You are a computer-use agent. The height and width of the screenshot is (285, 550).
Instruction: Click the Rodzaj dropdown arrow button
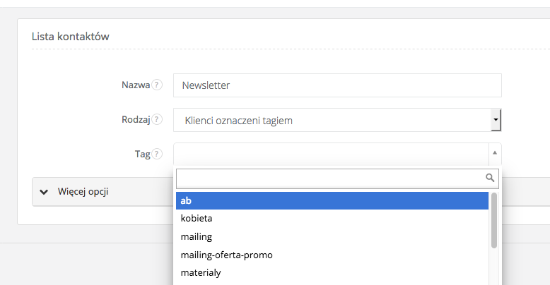(x=496, y=121)
